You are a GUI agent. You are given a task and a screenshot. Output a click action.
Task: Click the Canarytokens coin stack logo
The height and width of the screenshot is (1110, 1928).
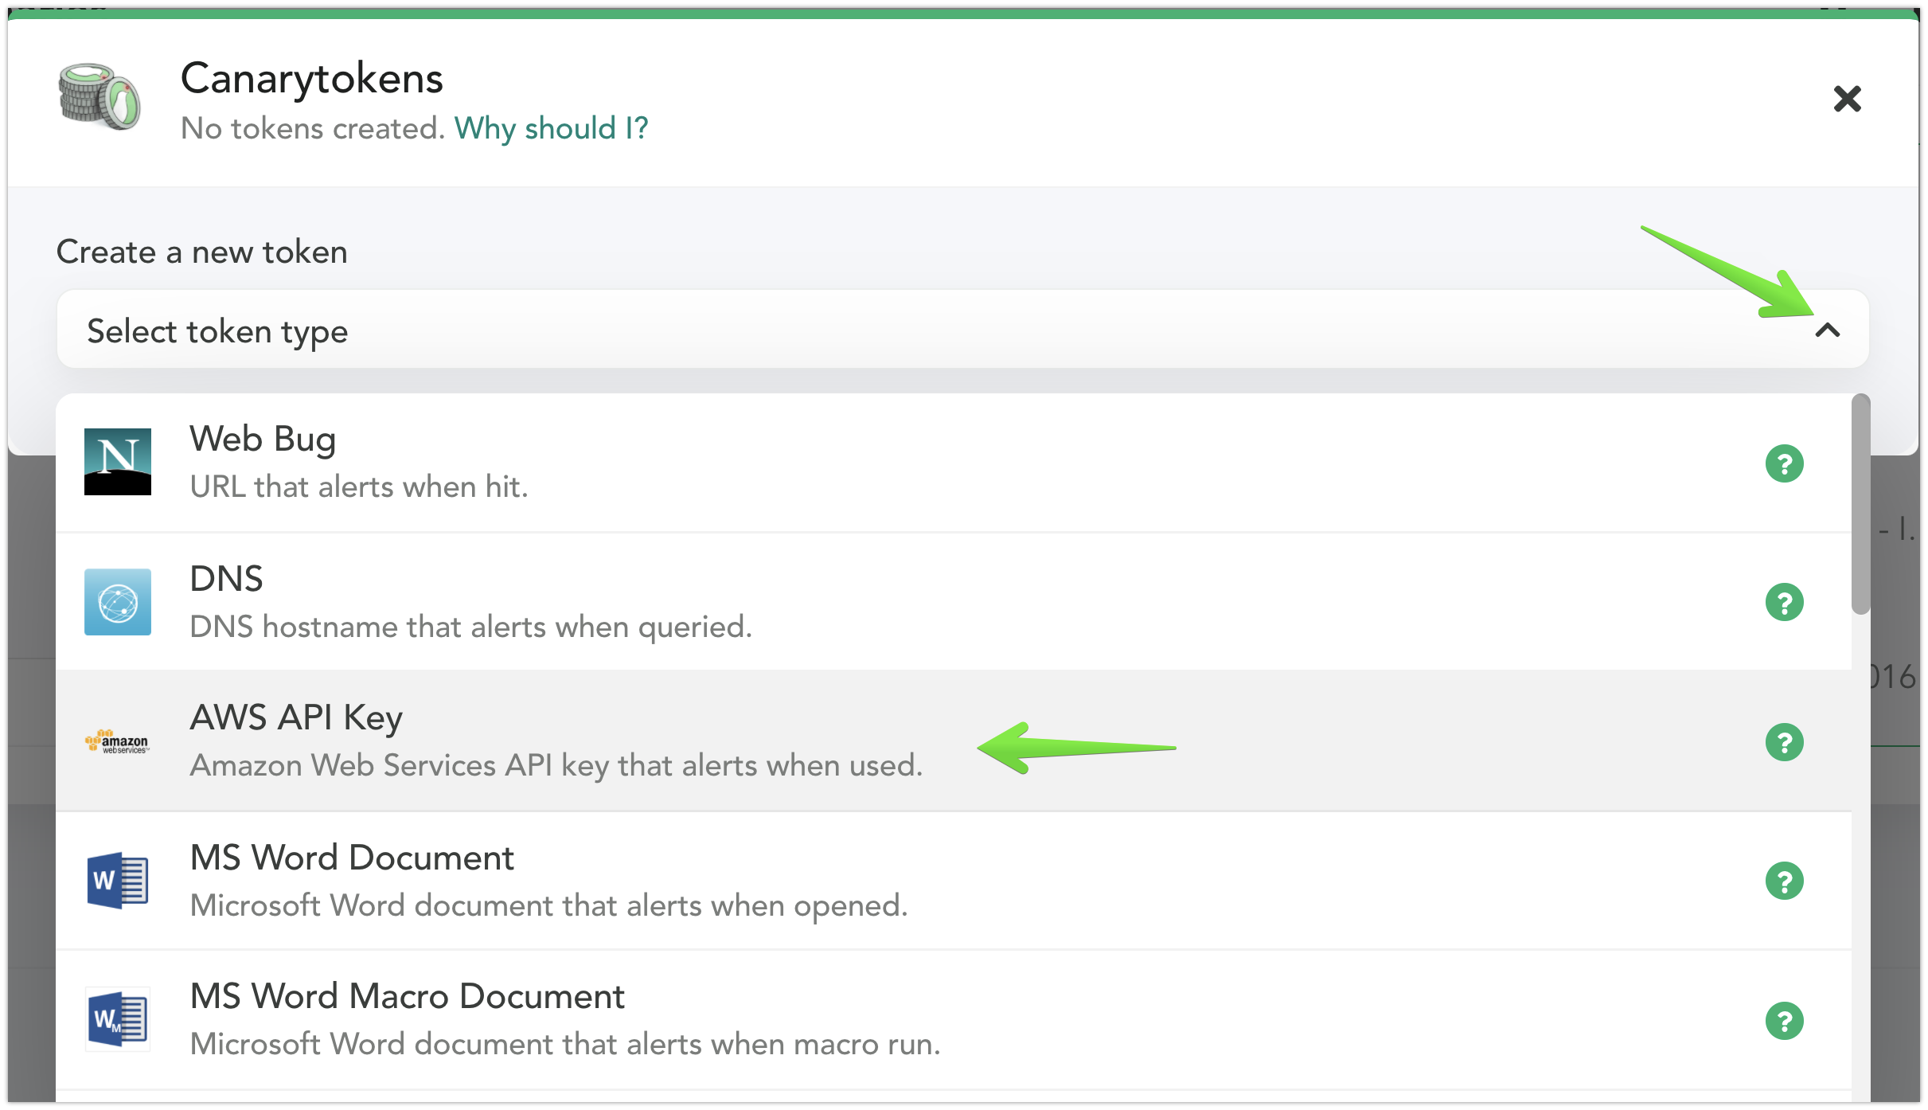100,97
